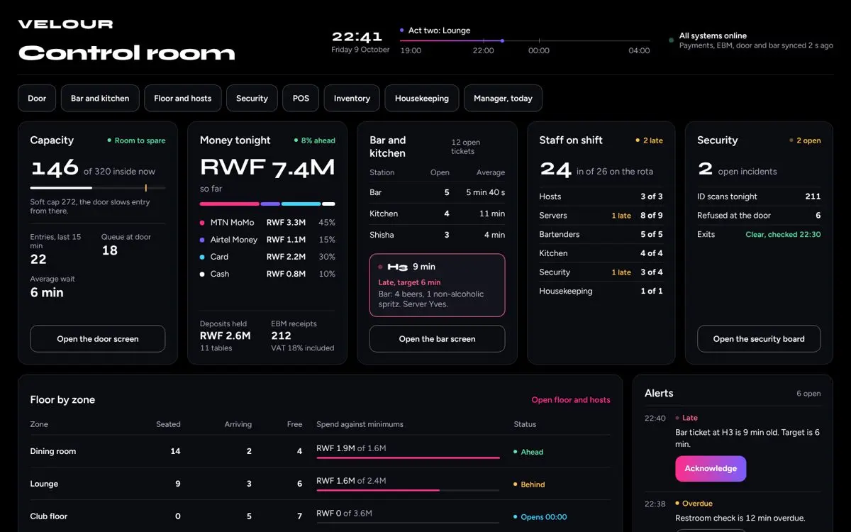Click the ID scans tonight row

tap(759, 196)
